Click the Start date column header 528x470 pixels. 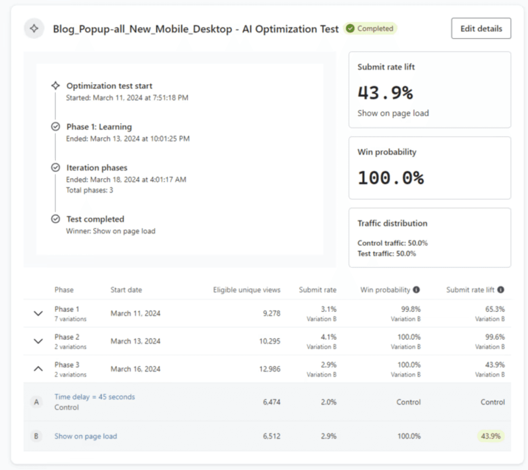[x=126, y=290]
